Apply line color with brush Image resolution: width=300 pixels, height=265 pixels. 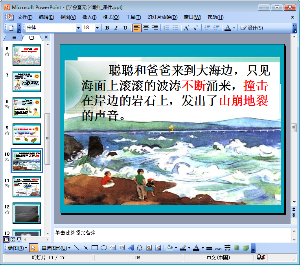coord(183,248)
